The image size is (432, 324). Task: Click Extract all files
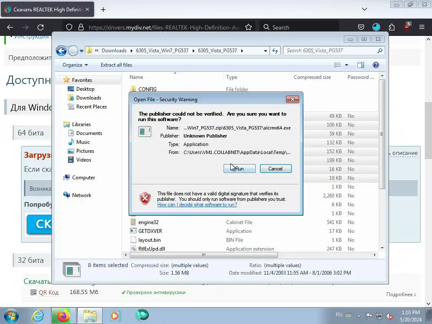tap(116, 65)
